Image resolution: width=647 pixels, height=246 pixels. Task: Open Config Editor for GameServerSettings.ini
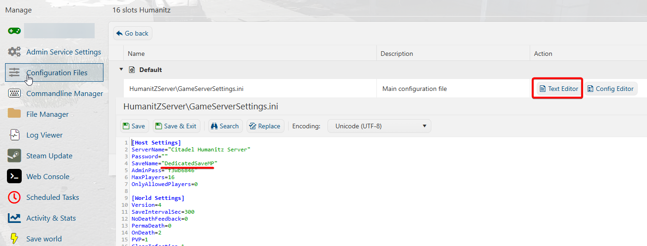tap(610, 89)
